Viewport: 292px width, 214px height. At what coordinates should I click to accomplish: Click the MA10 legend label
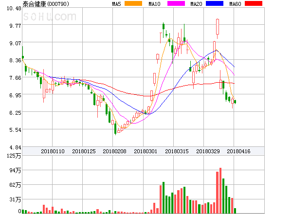point(154,4)
